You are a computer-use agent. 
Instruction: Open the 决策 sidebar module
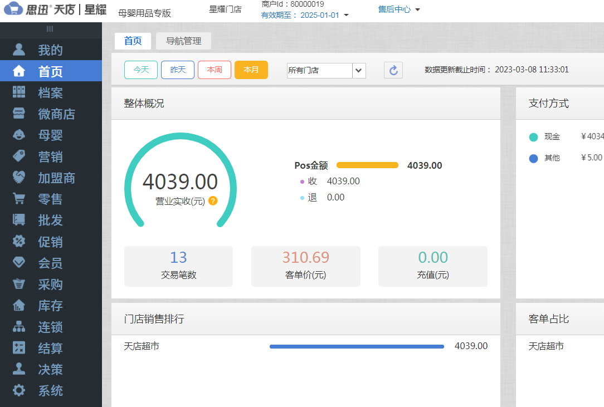[x=51, y=369]
